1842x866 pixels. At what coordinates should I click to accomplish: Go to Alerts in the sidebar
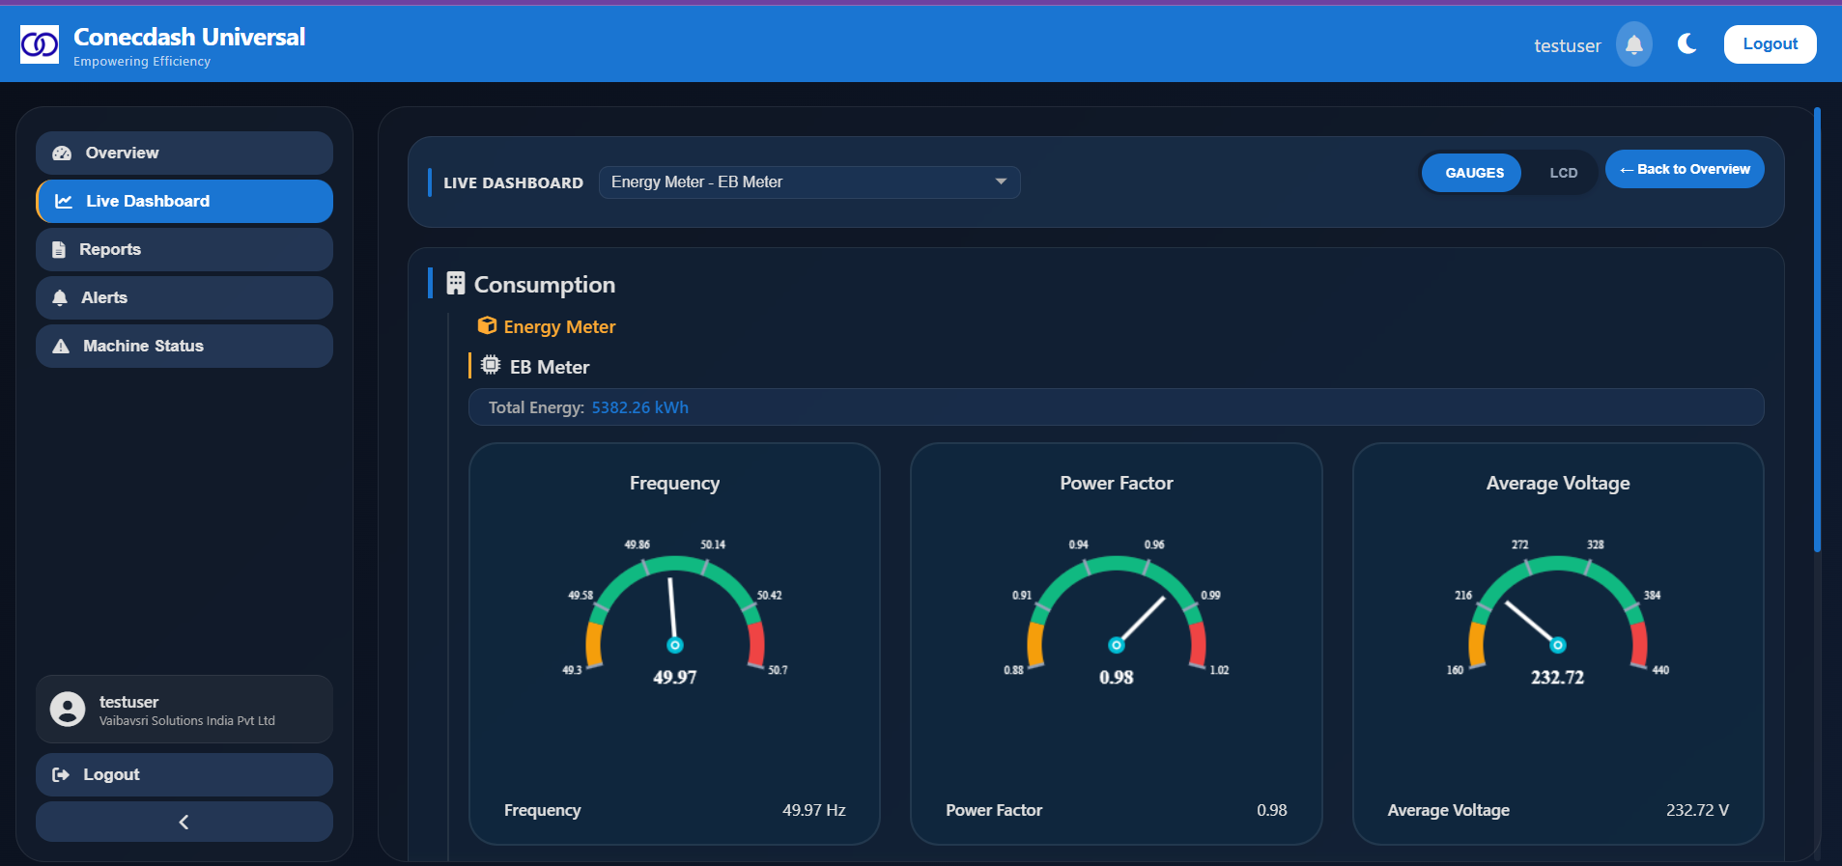[x=184, y=297]
